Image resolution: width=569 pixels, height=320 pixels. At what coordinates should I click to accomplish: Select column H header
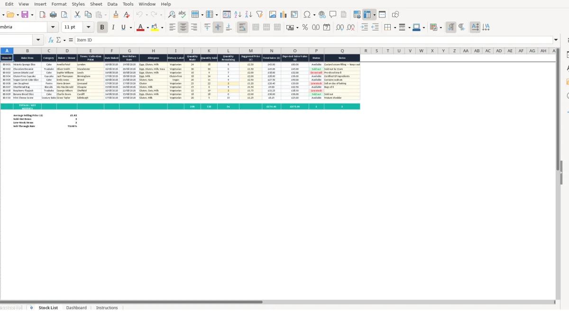(153, 51)
